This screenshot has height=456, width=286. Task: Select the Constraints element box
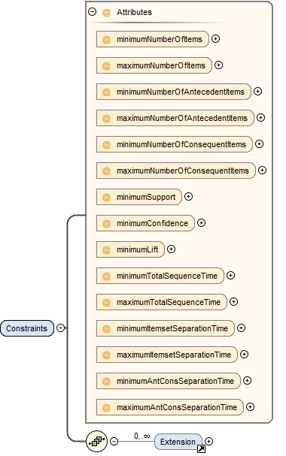coord(27,328)
